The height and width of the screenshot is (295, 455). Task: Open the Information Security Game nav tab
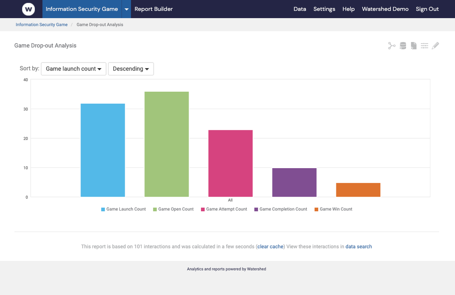coord(82,9)
